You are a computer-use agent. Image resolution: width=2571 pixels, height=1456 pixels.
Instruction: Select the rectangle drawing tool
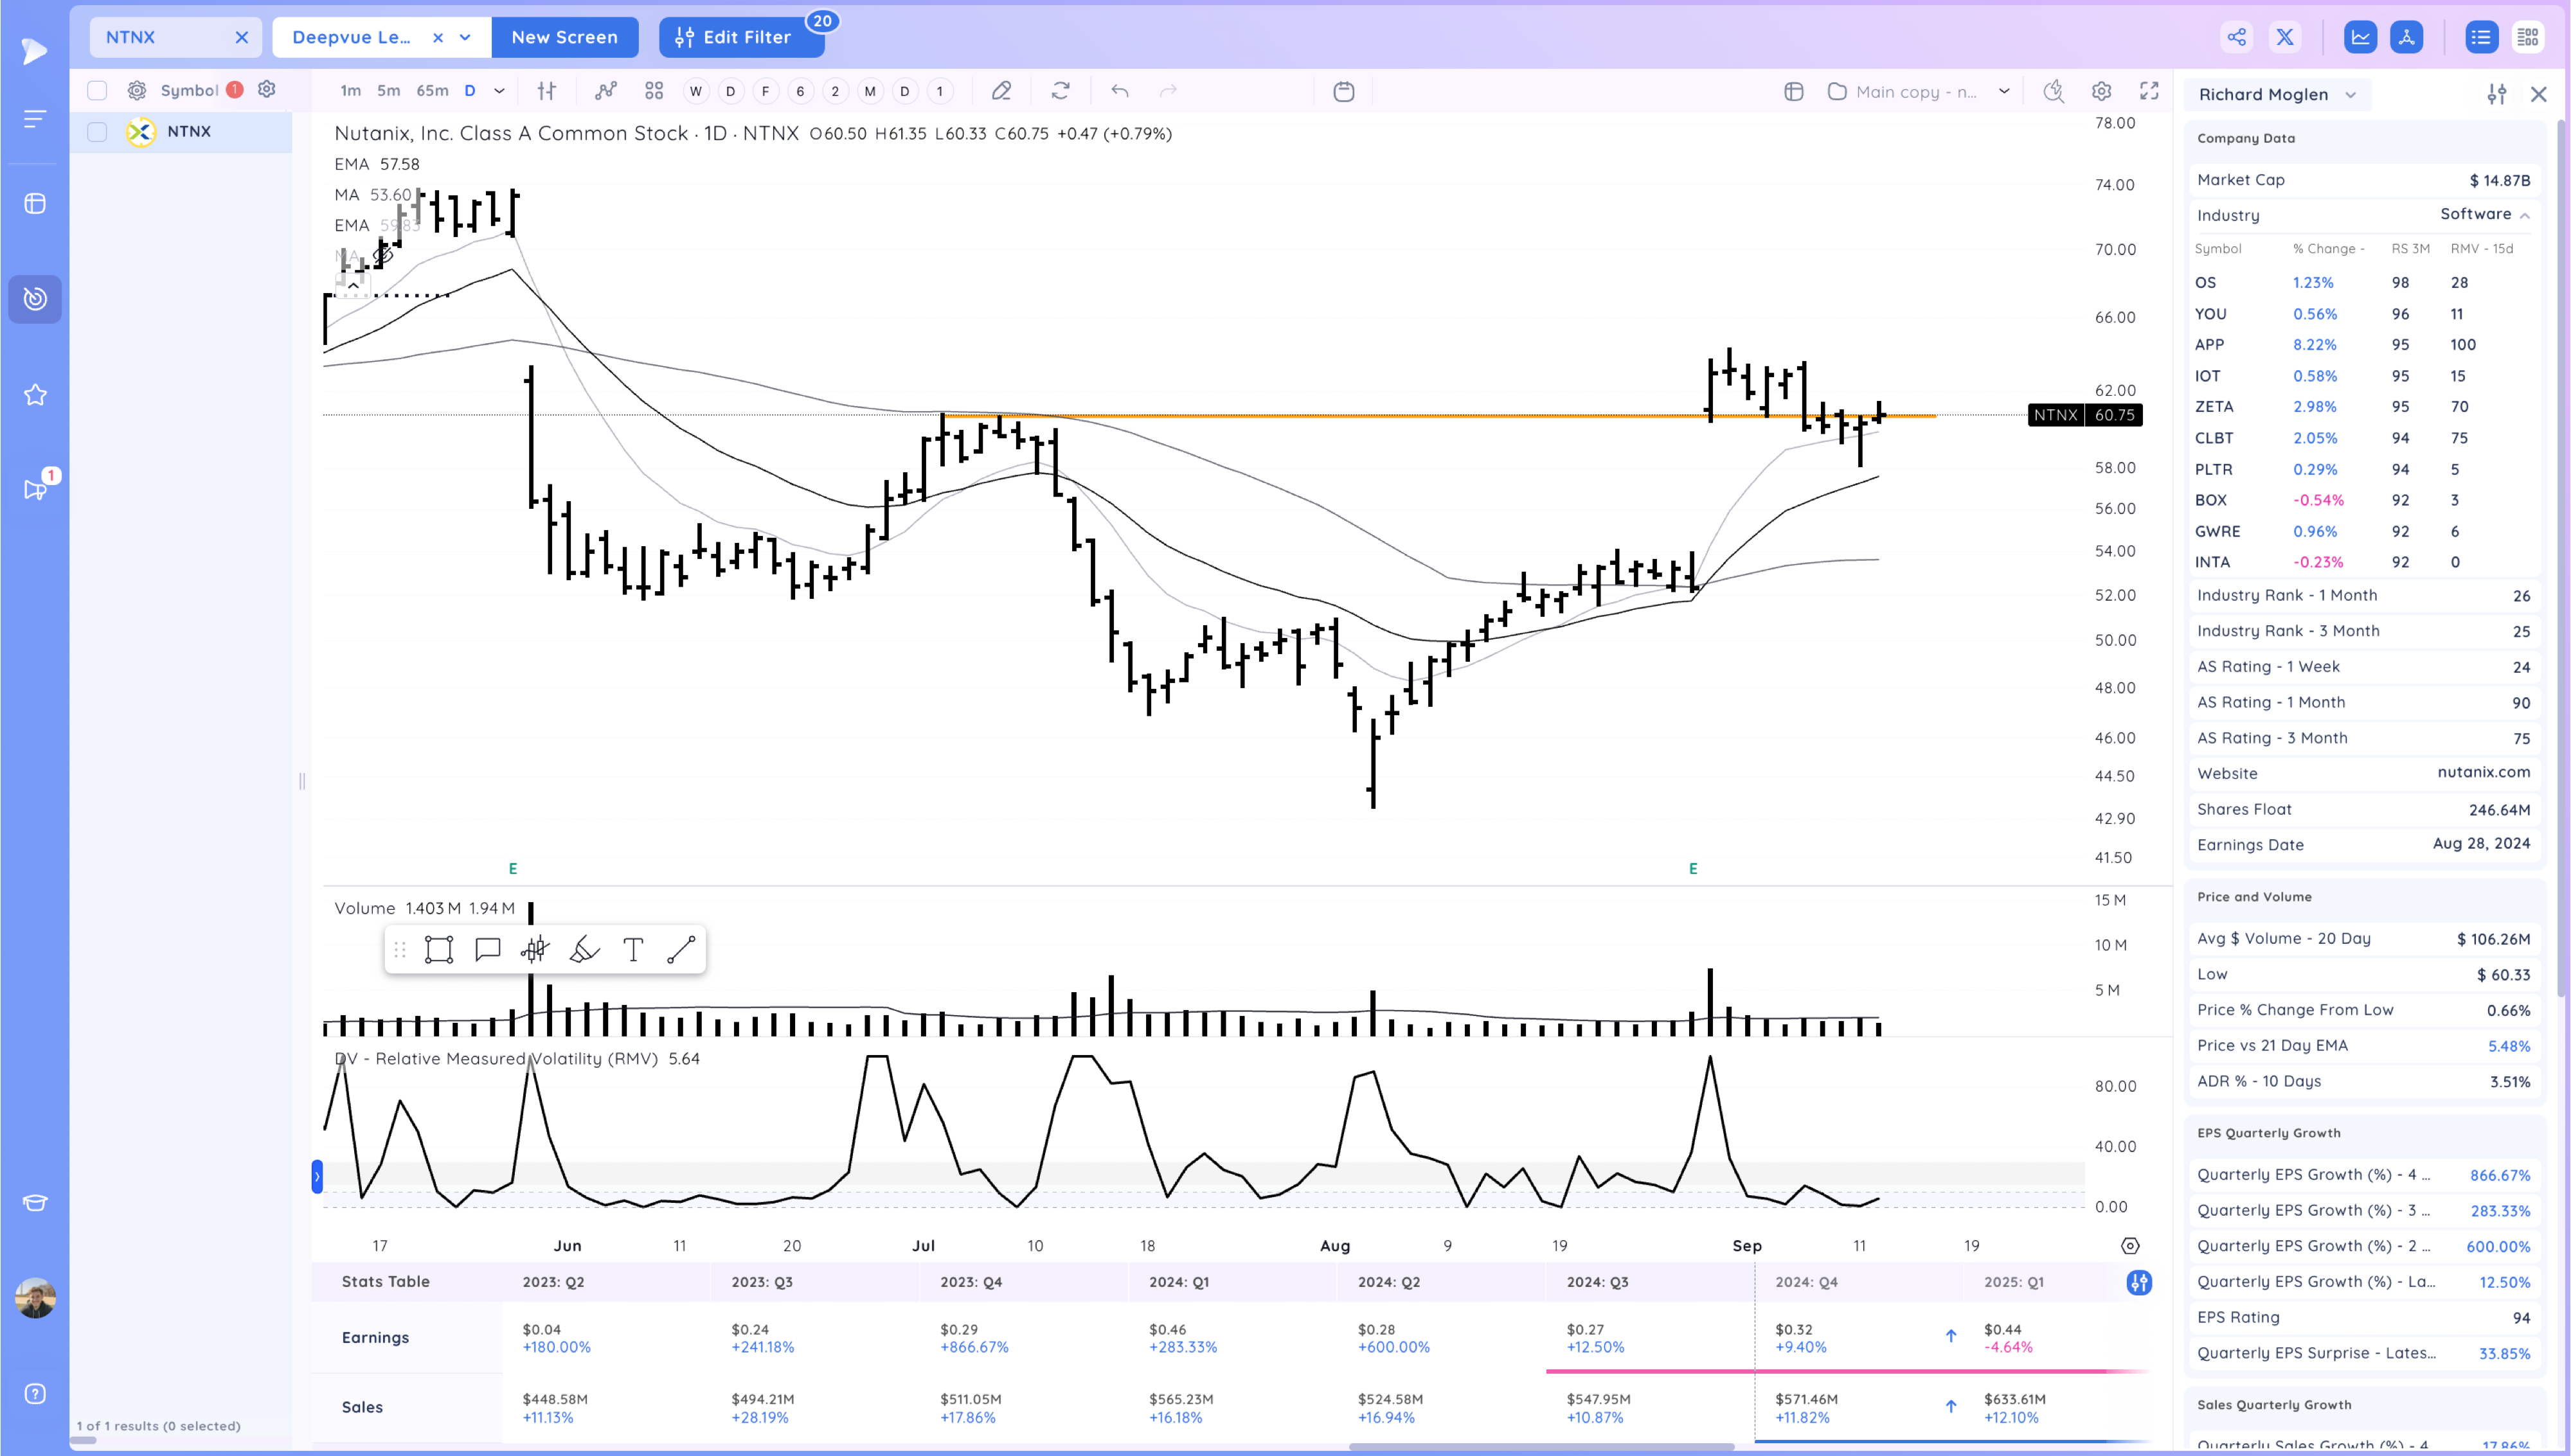click(x=438, y=949)
